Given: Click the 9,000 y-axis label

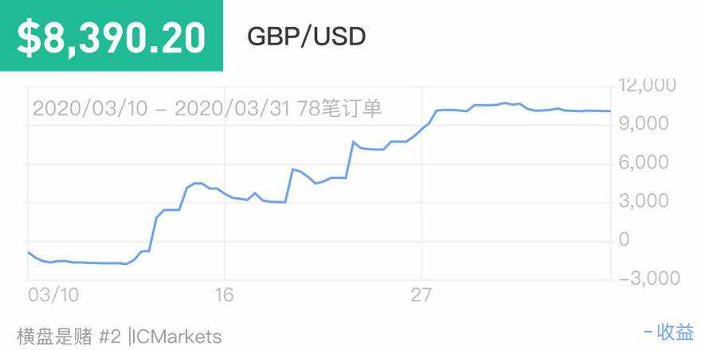Looking at the screenshot, I should tap(652, 123).
